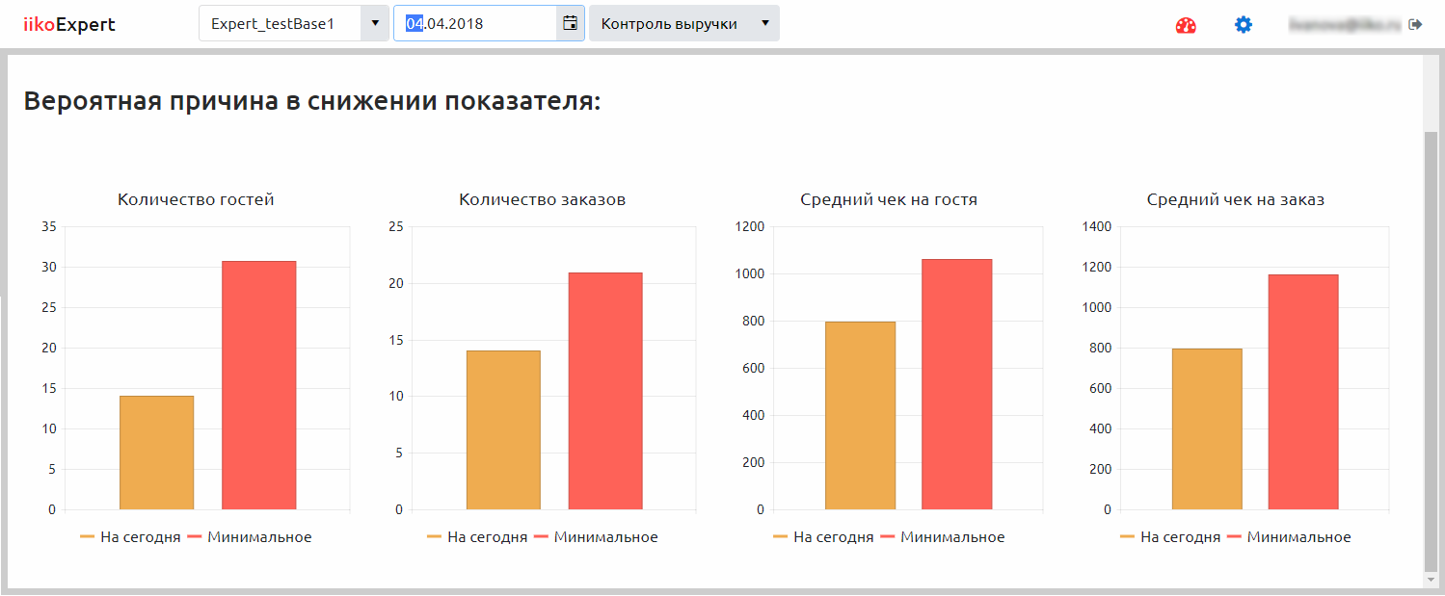Viewport: 1445px width, 596px height.
Task: Toggle На сегодня legend in Количество гостей
Action: tap(130, 537)
